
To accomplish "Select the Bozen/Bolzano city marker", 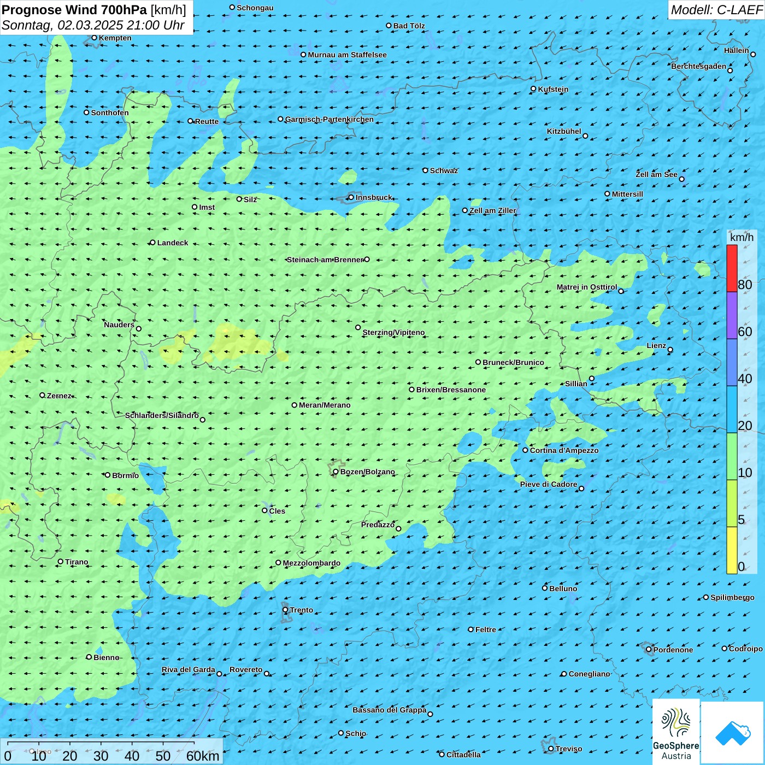I will point(336,472).
